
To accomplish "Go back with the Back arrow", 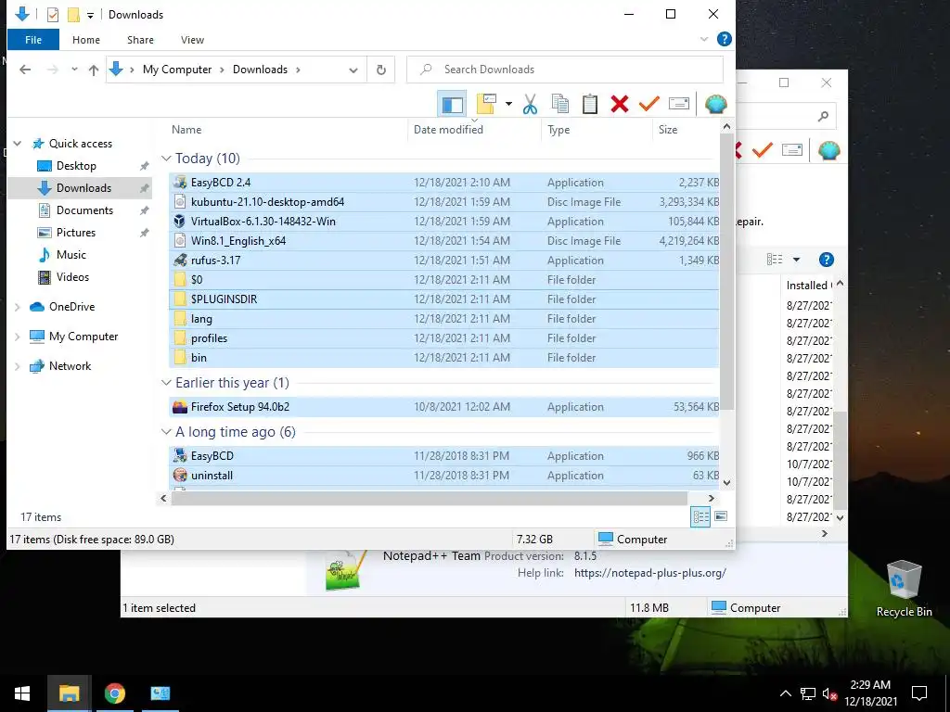I will [25, 70].
